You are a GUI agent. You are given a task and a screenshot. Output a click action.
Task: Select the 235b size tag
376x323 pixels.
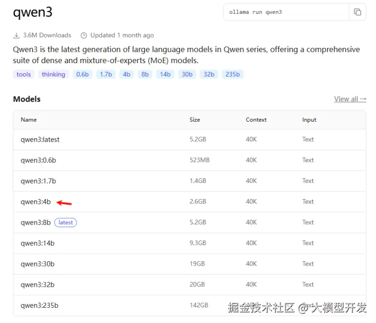click(x=233, y=74)
